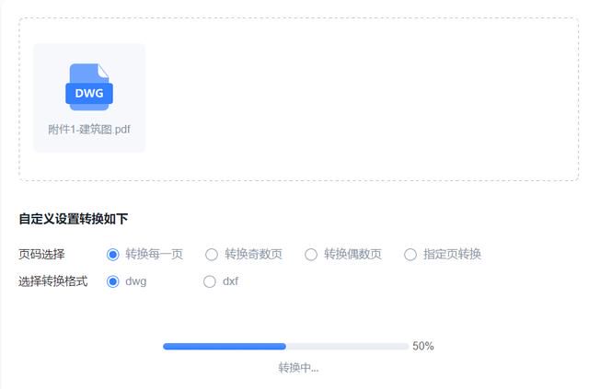Image resolution: width=589 pixels, height=389 pixels.
Task: Click the blue DWG file icon
Action: [89, 87]
